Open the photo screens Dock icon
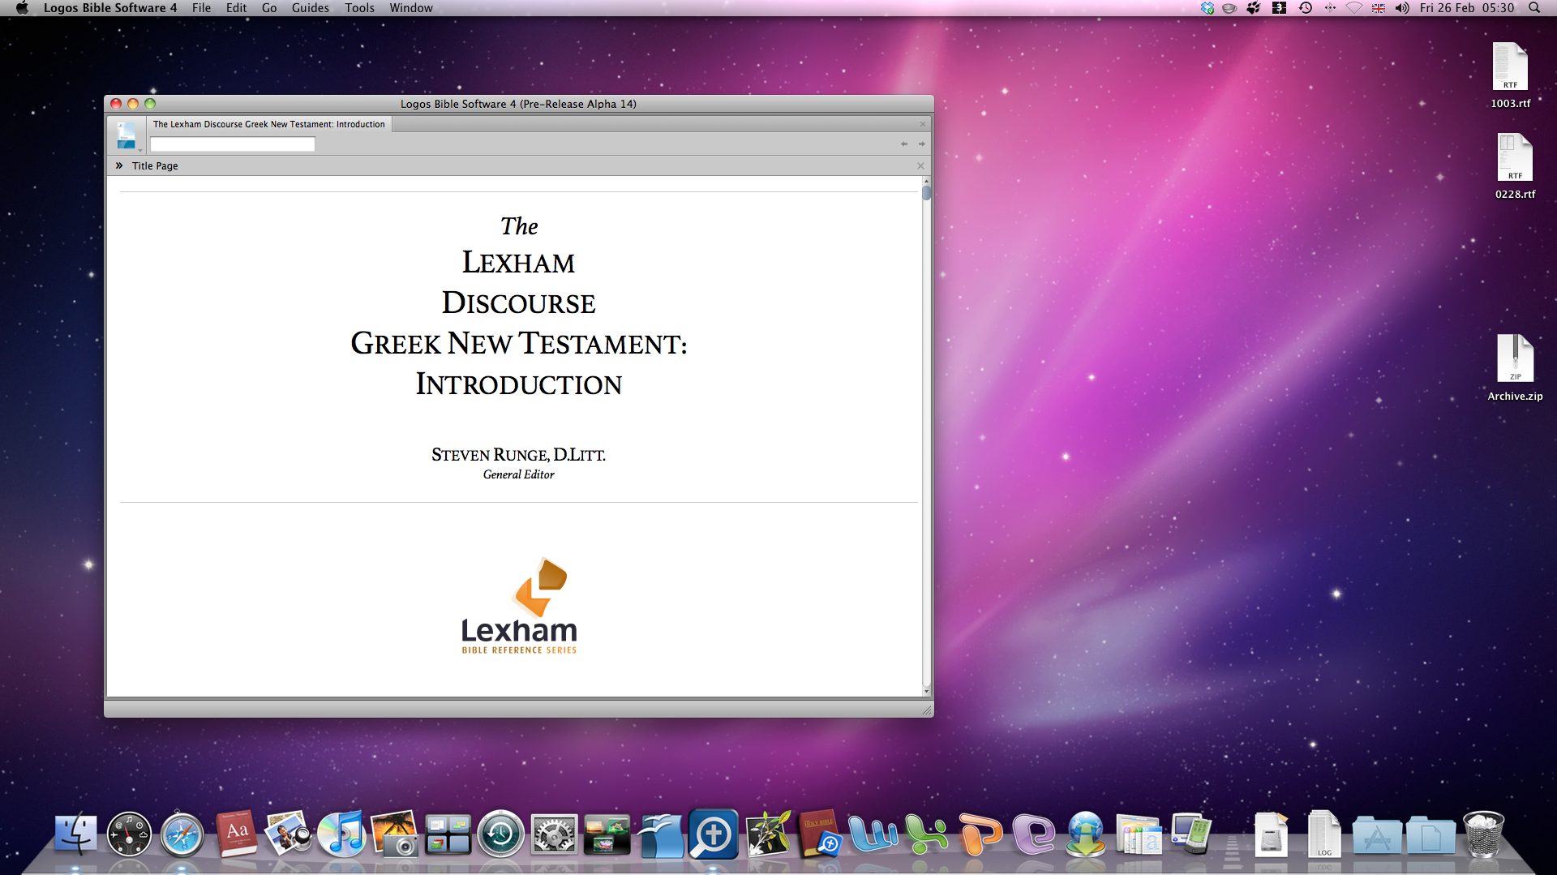This screenshot has width=1557, height=875. coord(607,834)
